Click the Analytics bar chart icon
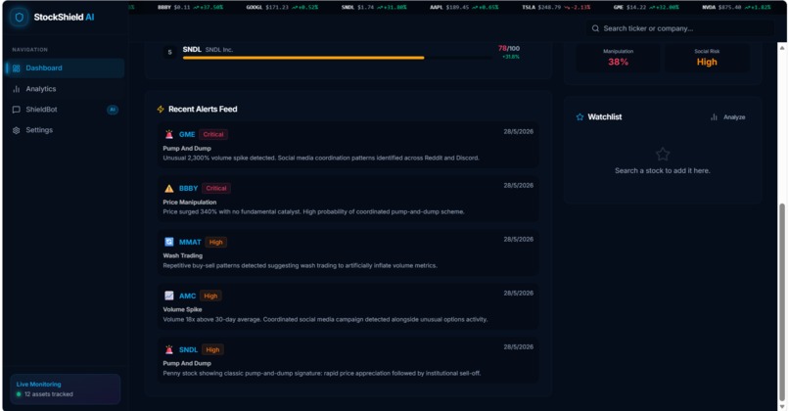The image size is (789, 411). pyautogui.click(x=16, y=89)
